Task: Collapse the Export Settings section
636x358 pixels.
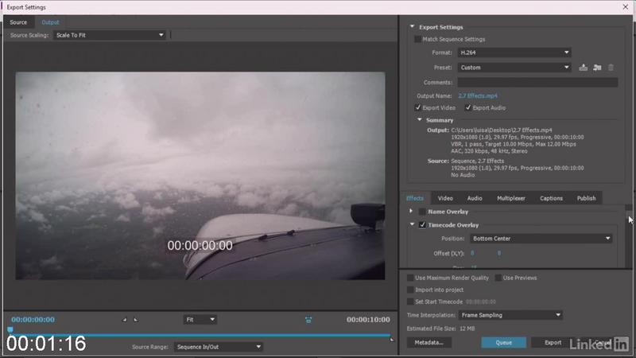Action: coord(412,27)
